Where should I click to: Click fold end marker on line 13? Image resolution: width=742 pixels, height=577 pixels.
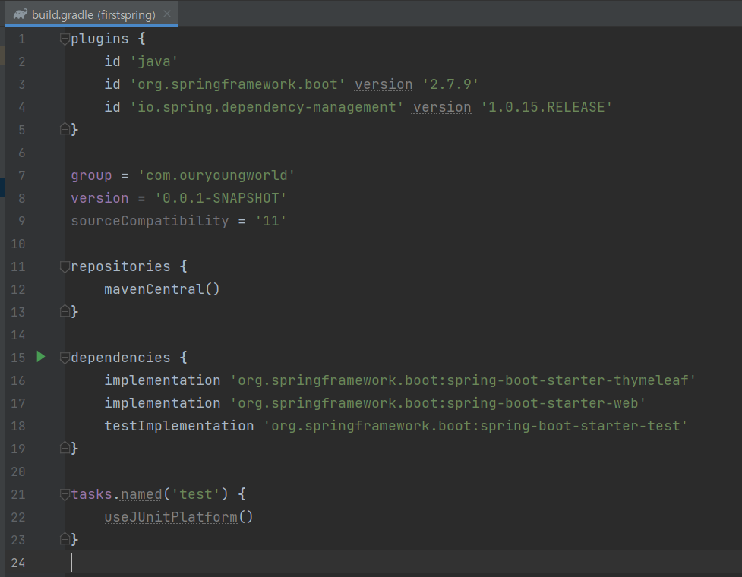65,311
